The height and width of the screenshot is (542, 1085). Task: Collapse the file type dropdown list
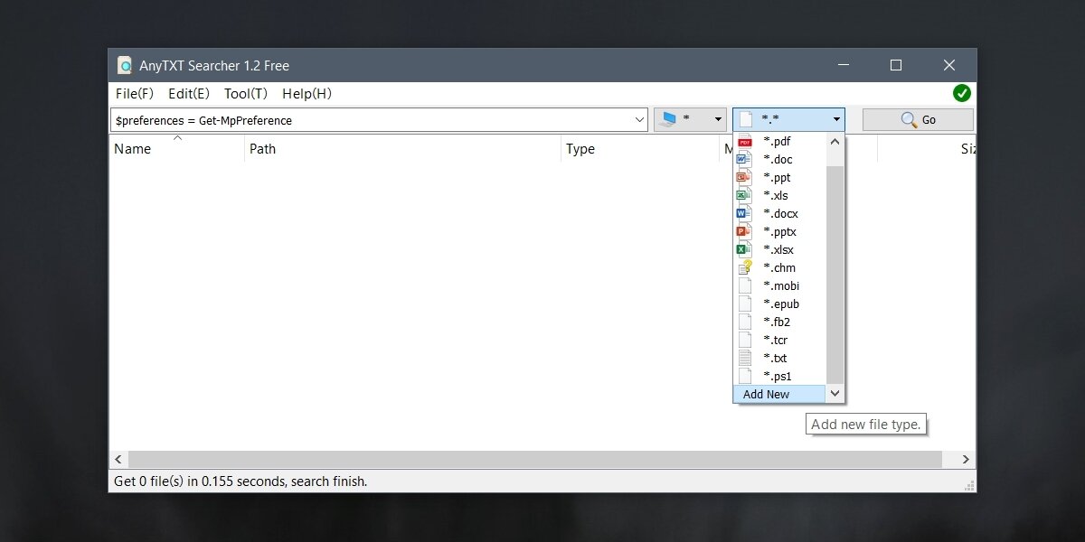coord(836,118)
